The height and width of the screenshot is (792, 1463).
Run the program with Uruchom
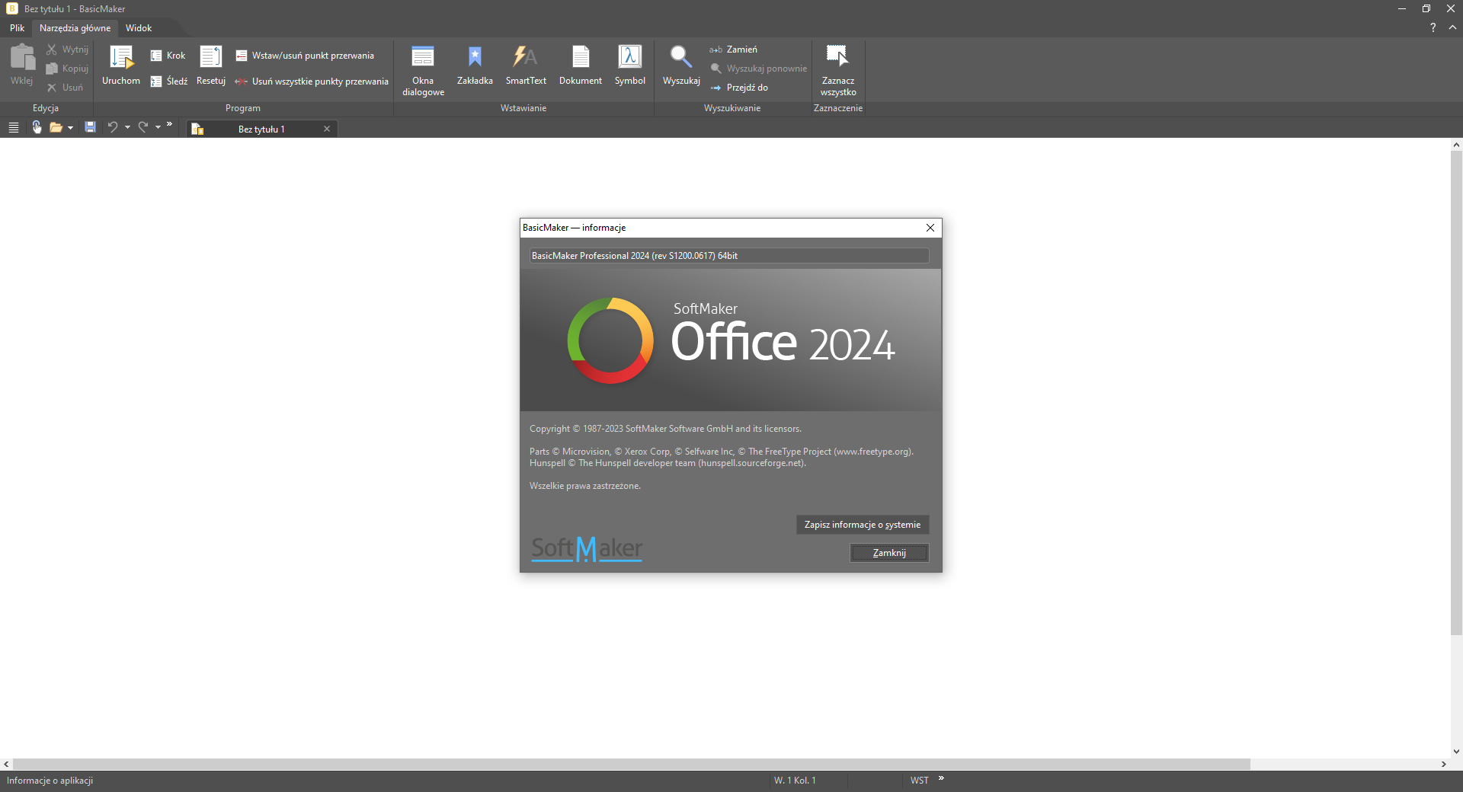121,65
